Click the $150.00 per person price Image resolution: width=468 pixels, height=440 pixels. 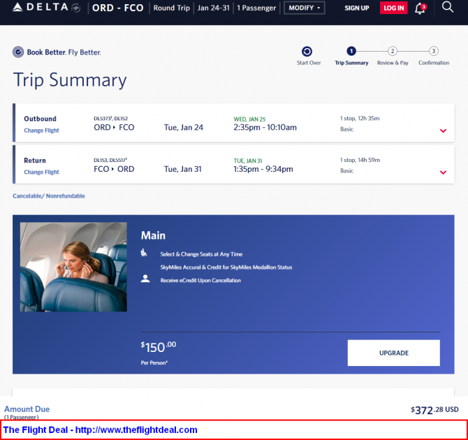[159, 347]
